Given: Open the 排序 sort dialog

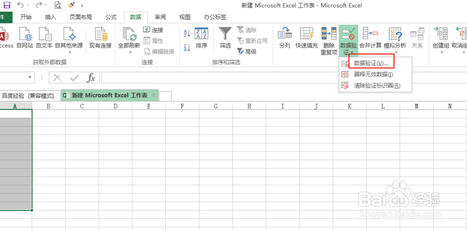Looking at the screenshot, I should click(x=202, y=38).
